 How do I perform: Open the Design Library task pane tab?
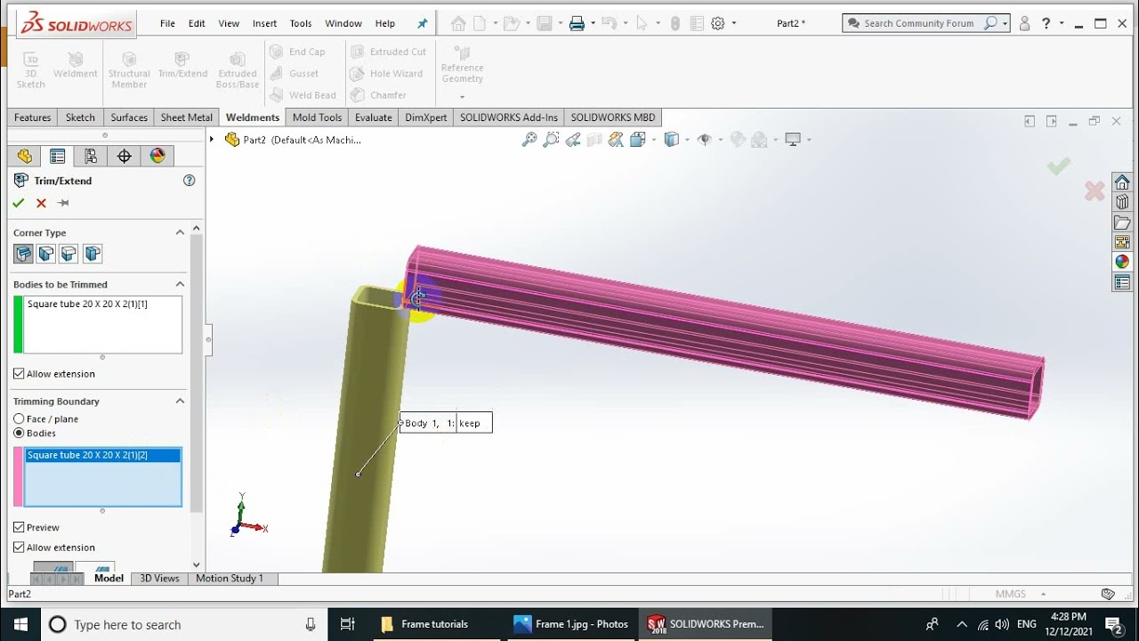1122,202
